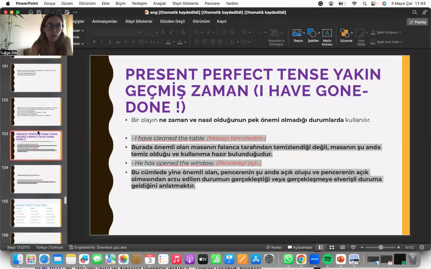Open the font name combo box
This screenshot has height=269, width=431.
pyautogui.click(x=117, y=32)
